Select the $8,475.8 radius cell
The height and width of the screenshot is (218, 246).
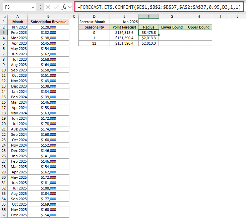point(148,33)
